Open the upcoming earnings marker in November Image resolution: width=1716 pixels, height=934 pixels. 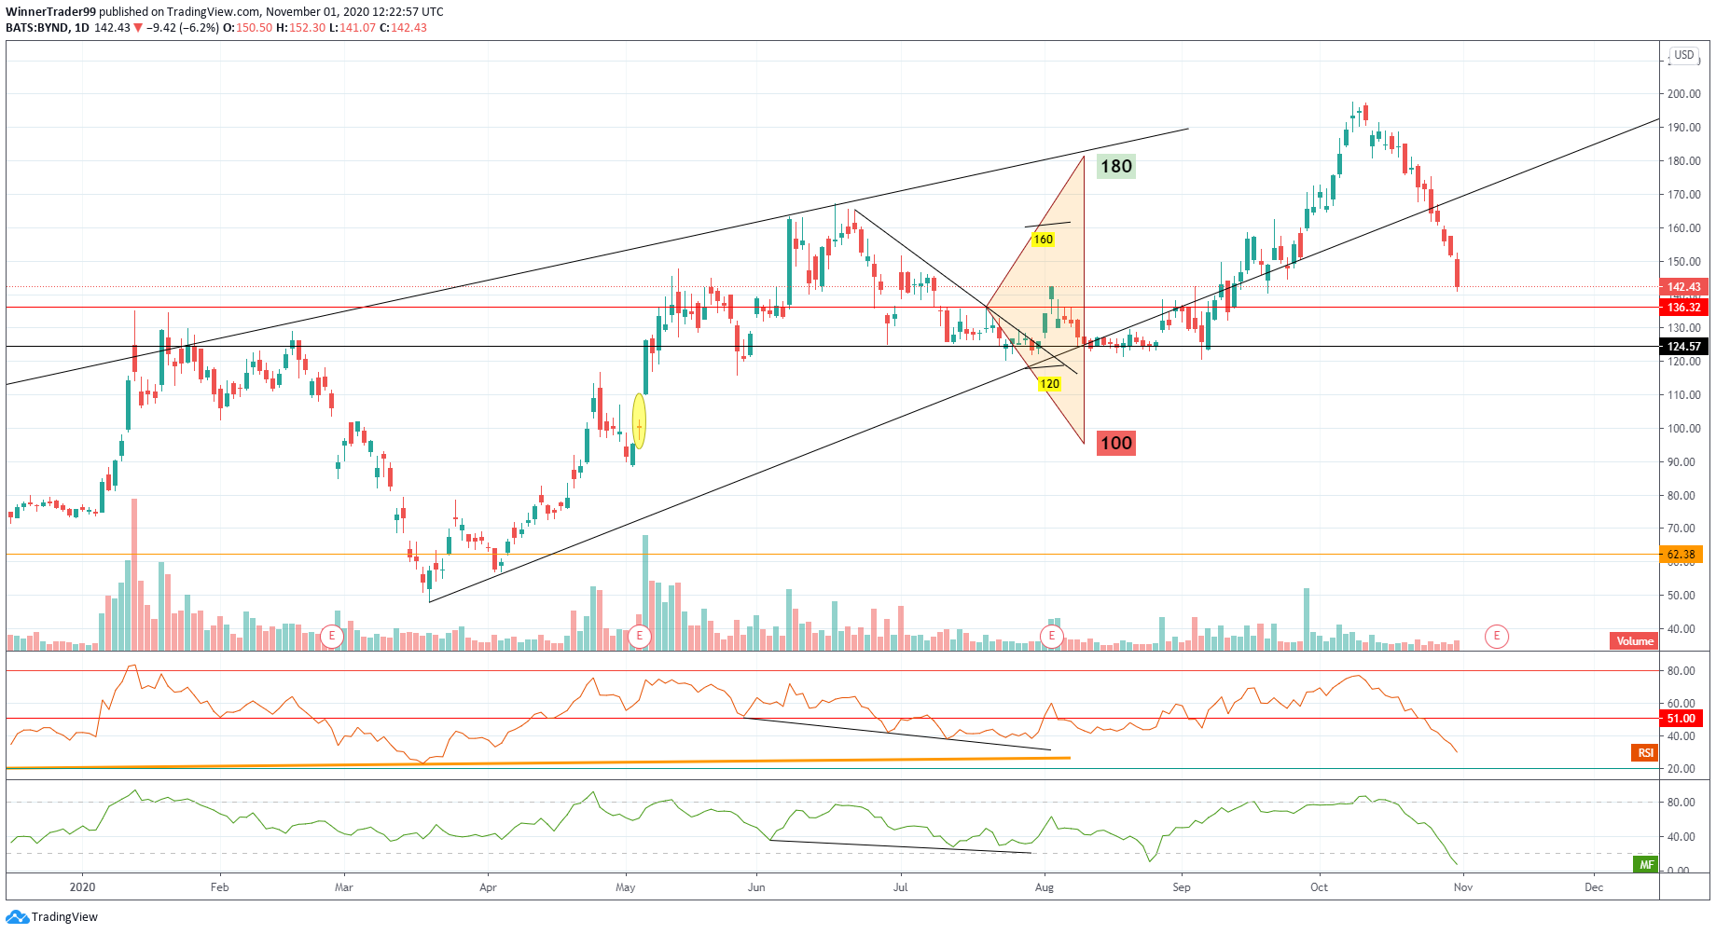click(x=1496, y=637)
